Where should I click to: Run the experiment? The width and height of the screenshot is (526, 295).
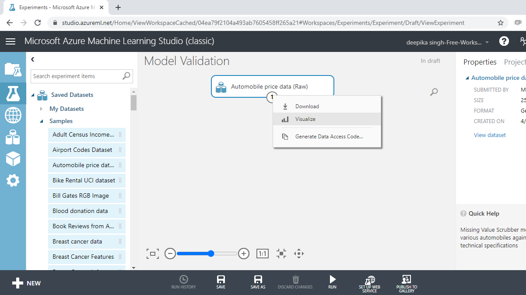333,282
